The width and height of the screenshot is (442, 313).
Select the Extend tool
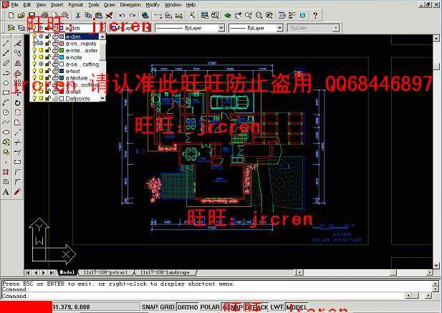click(x=18, y=152)
